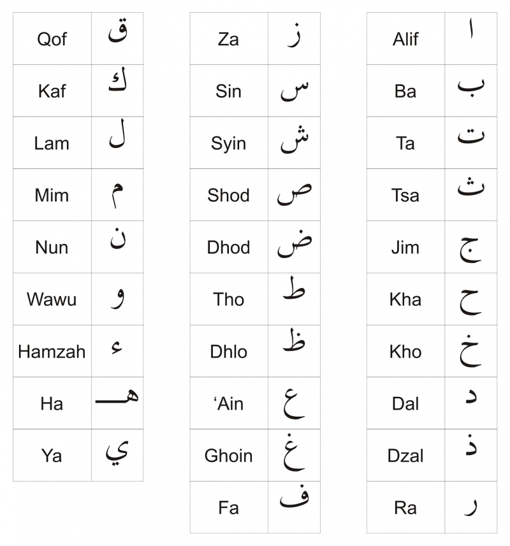Click the "Ra" text label
510x546 pixels.
coord(405,508)
